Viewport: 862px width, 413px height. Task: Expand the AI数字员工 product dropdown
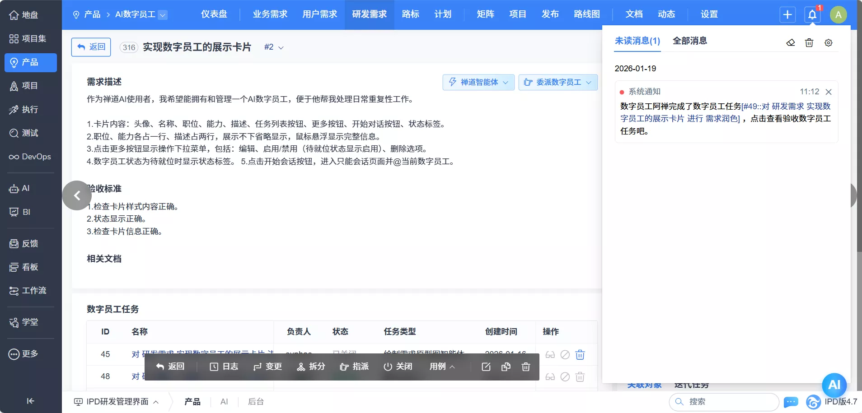coord(163,14)
